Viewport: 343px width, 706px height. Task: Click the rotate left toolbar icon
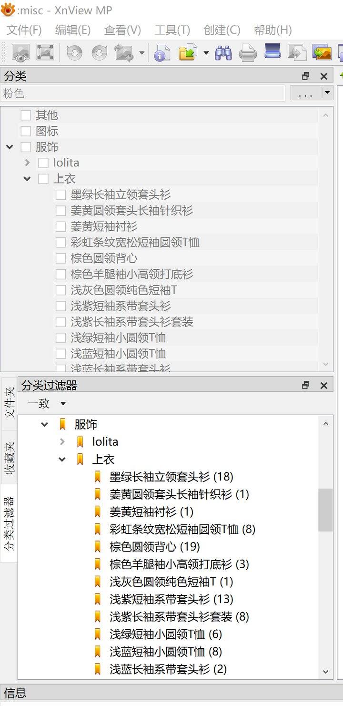pyautogui.click(x=74, y=52)
